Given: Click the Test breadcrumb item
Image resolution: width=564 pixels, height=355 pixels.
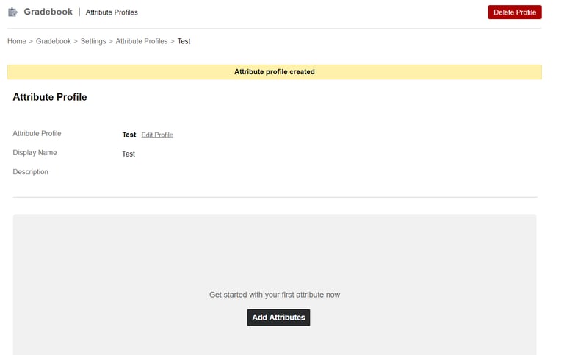Looking at the screenshot, I should [184, 41].
